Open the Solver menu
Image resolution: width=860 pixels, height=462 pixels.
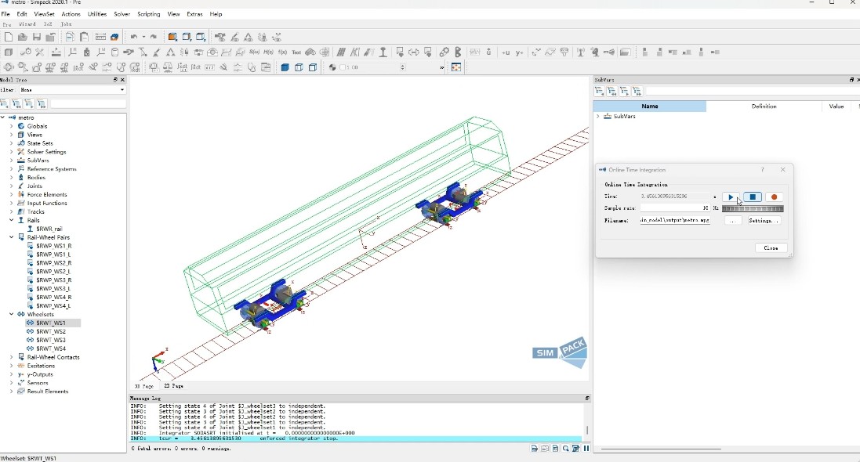(122, 14)
